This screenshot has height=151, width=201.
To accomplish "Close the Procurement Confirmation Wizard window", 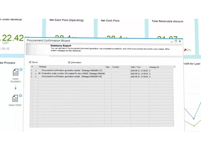I will pyautogui.click(x=180, y=41).
